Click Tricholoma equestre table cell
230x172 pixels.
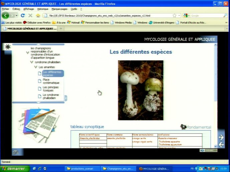tap(169, 142)
